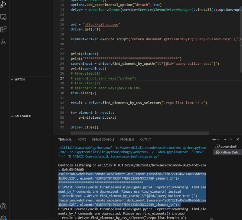Open terminal views more actions menu

point(224,139)
